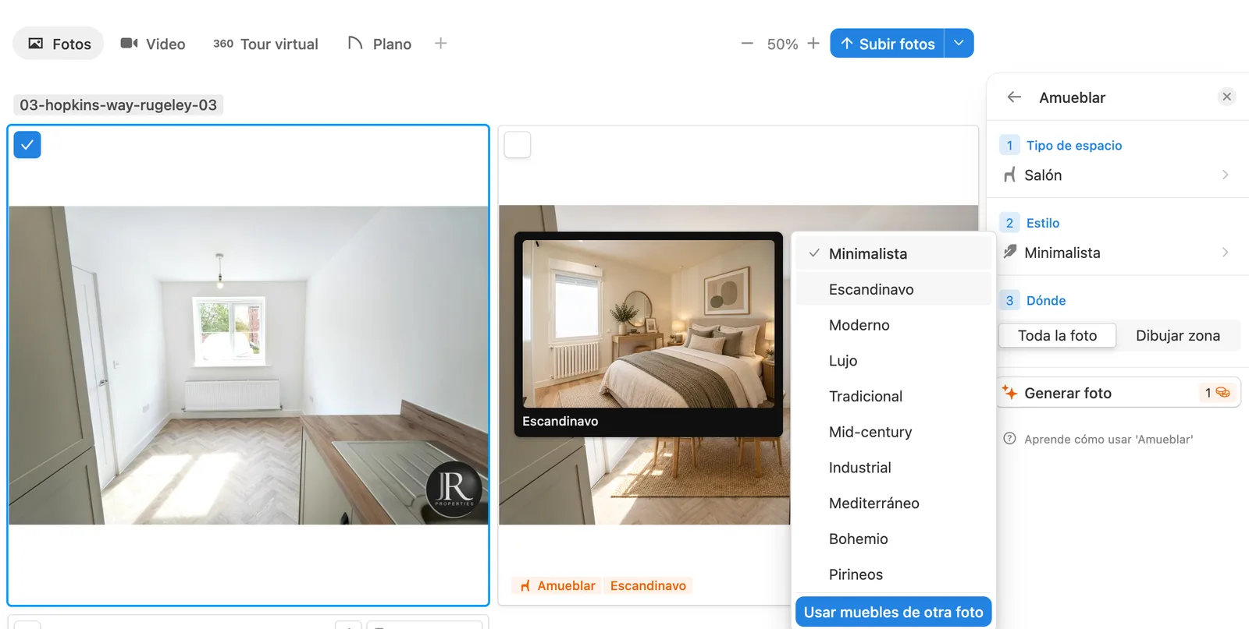Click the Subir fotos button
Screen dimensions: 1249x629
point(887,44)
